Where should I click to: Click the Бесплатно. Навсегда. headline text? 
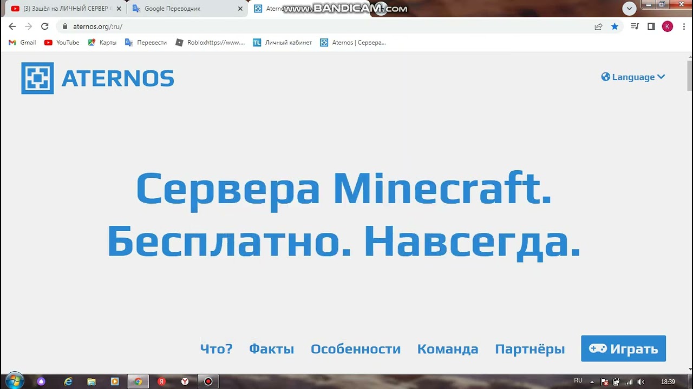[344, 242]
